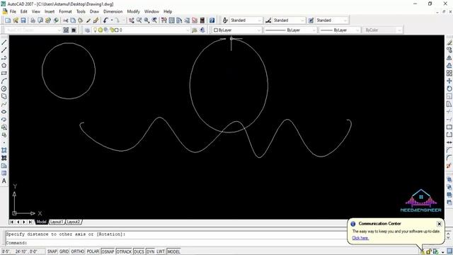Open the color ByLayer dropdown
The width and height of the screenshot is (453, 255).
coord(237,30)
